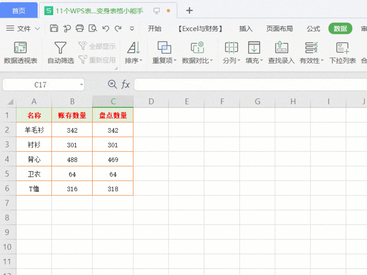367x275 pixels.
Task: Open the 公式 ribbon tab
Action: pos(313,28)
